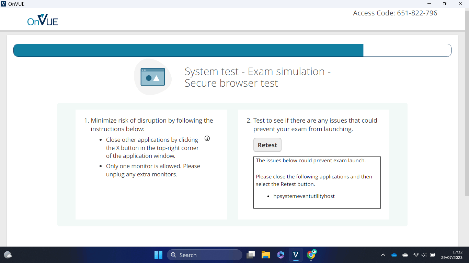Screen dimensions: 469x263
Task: Click the test progress bar
Action: (232, 50)
